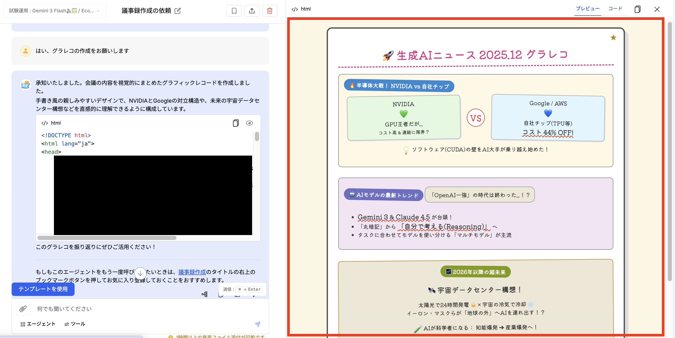Switch to the コード tab
Viewport: 675px width, 338px height.
(615, 9)
